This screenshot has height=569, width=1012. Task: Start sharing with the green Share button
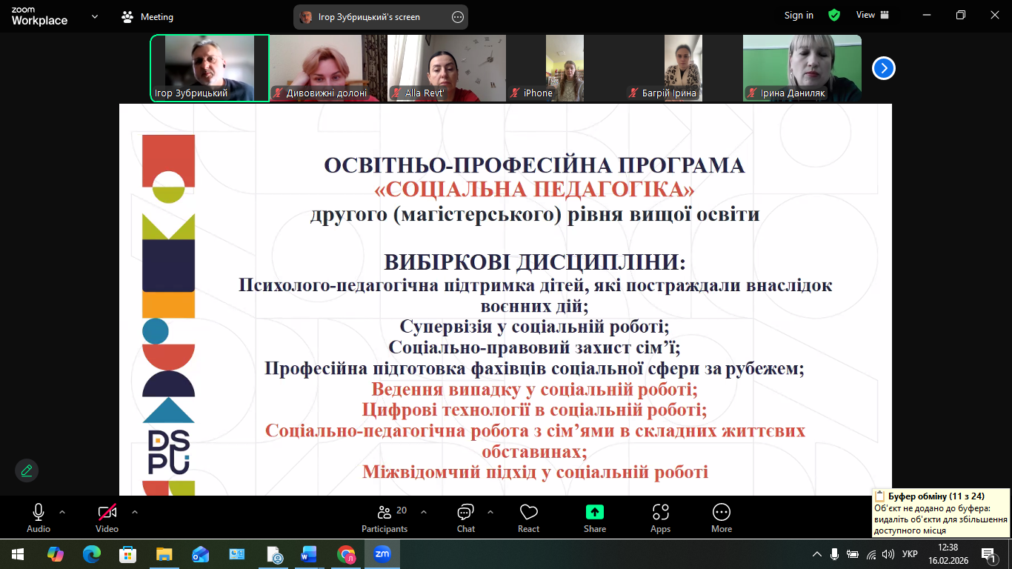pos(594,517)
